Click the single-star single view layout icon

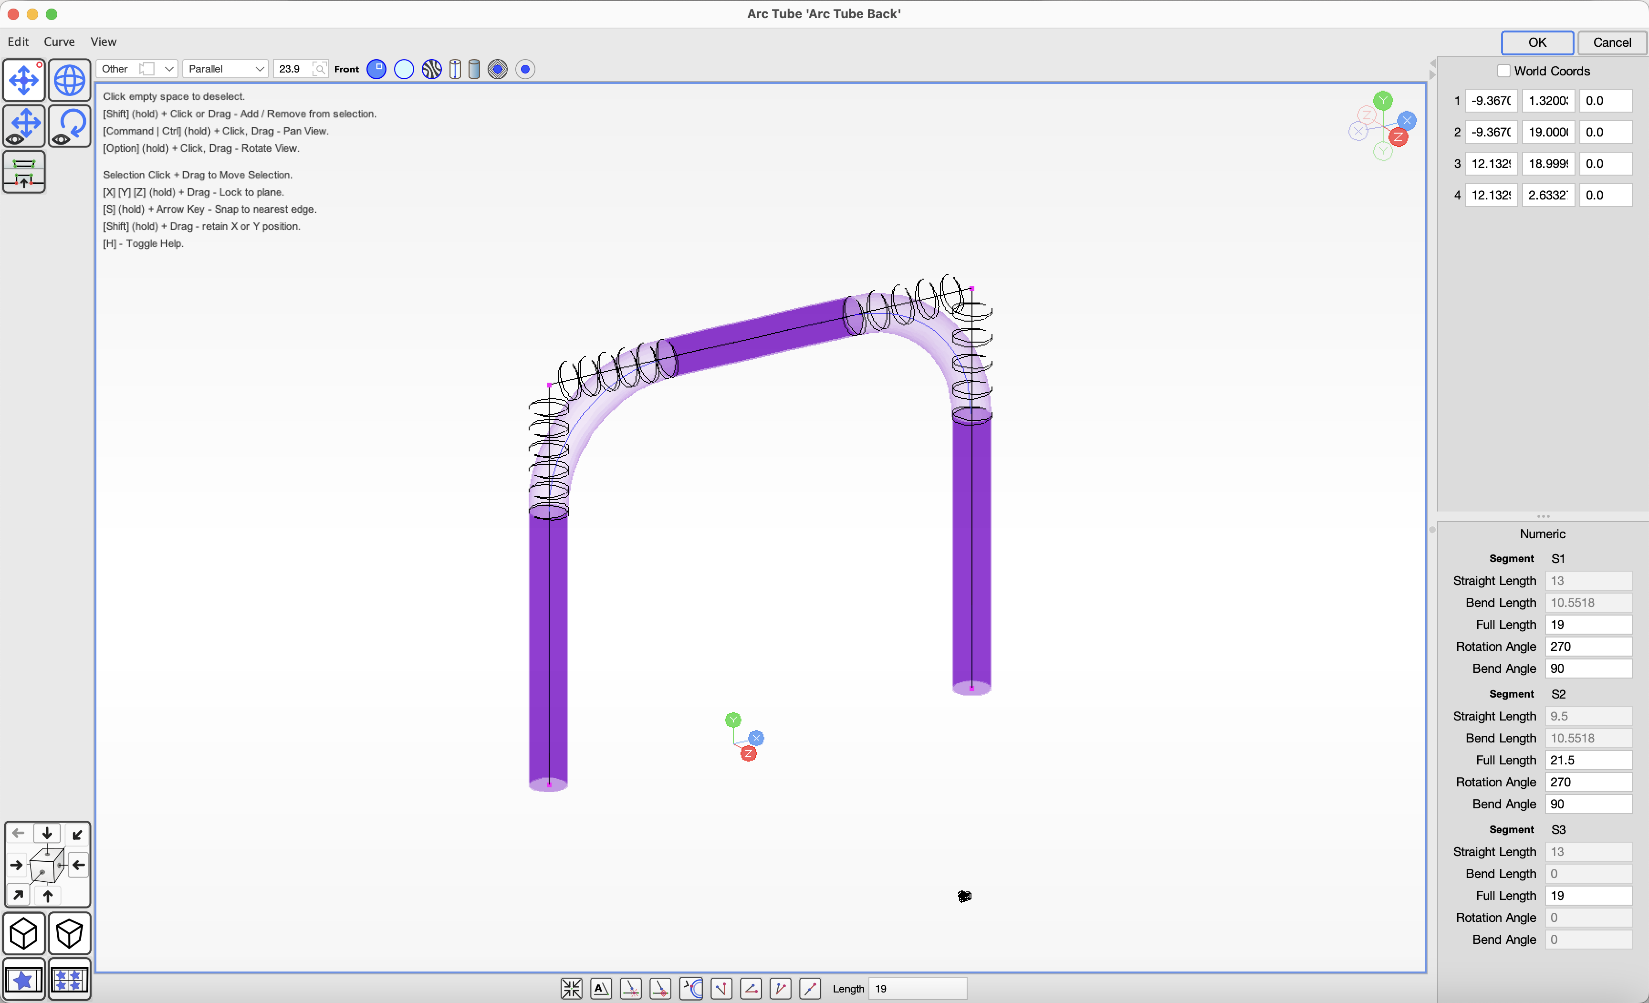(24, 980)
